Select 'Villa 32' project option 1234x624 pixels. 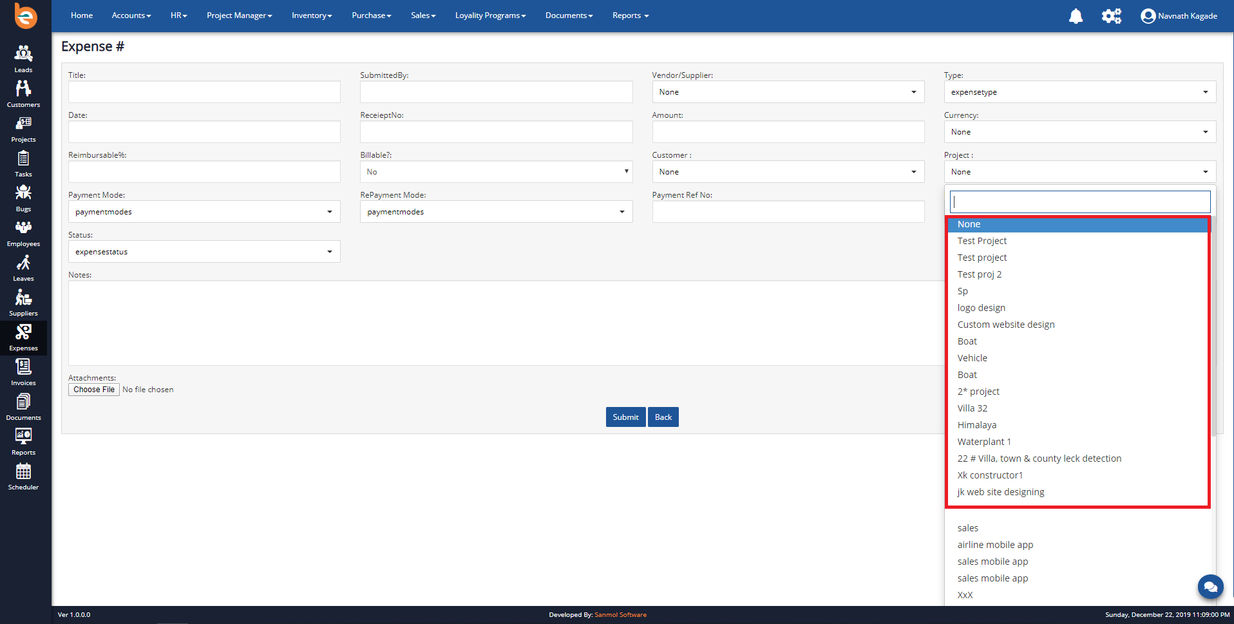coord(1078,408)
